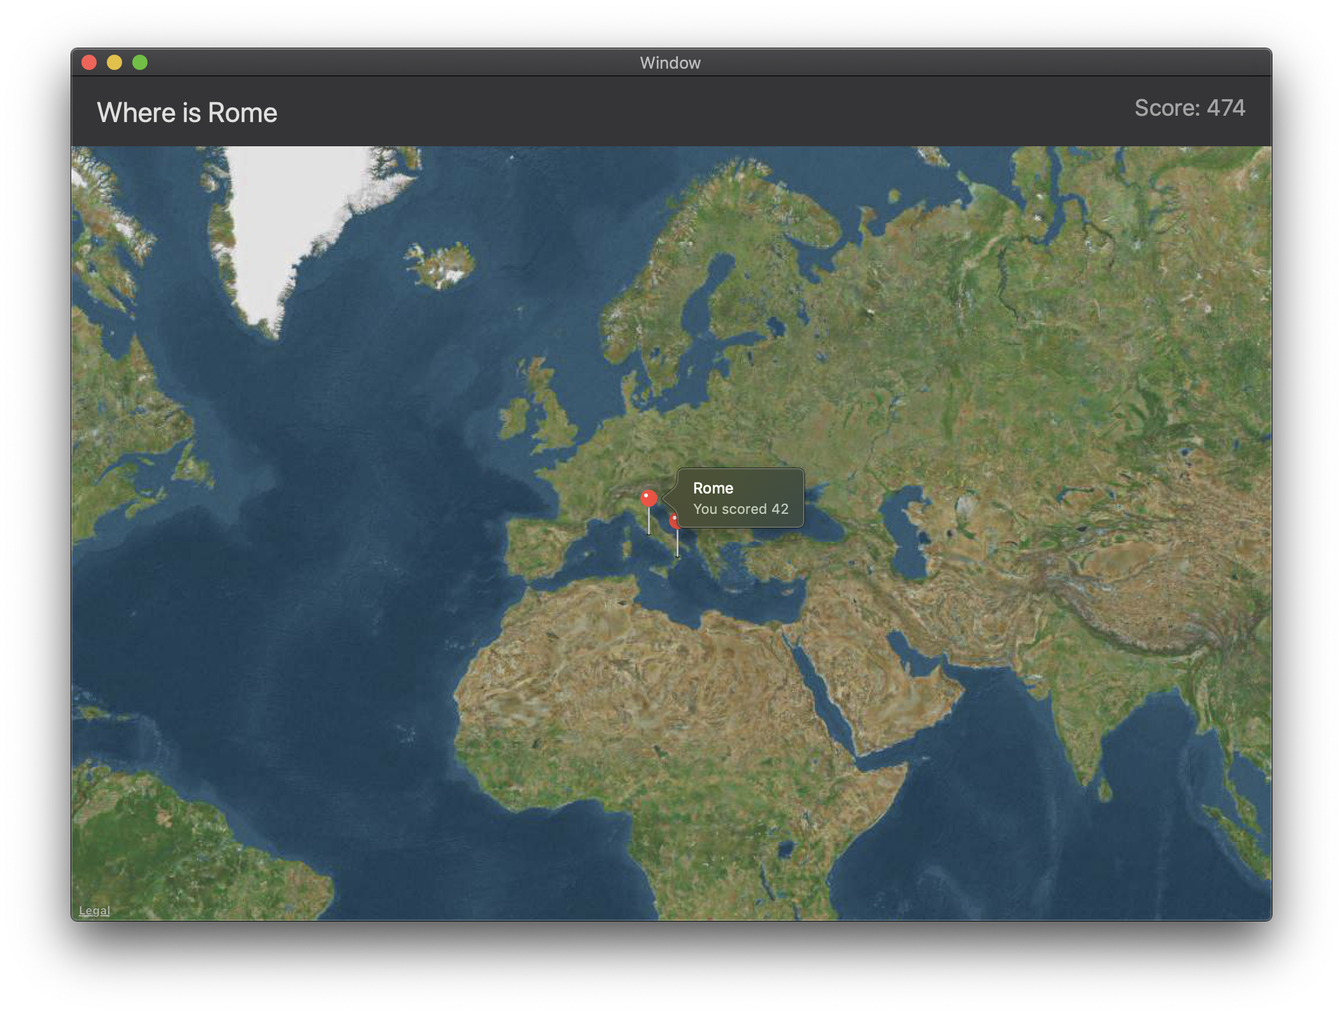Click the partially hidden red pin behind the callout

tap(673, 522)
